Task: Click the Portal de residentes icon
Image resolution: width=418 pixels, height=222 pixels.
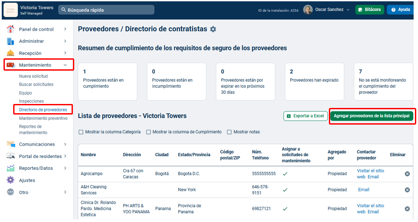Action: coord(11,156)
